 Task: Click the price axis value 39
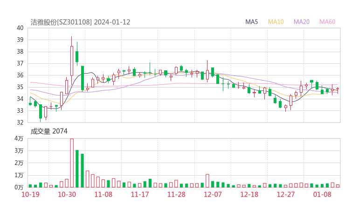(x=20, y=40)
